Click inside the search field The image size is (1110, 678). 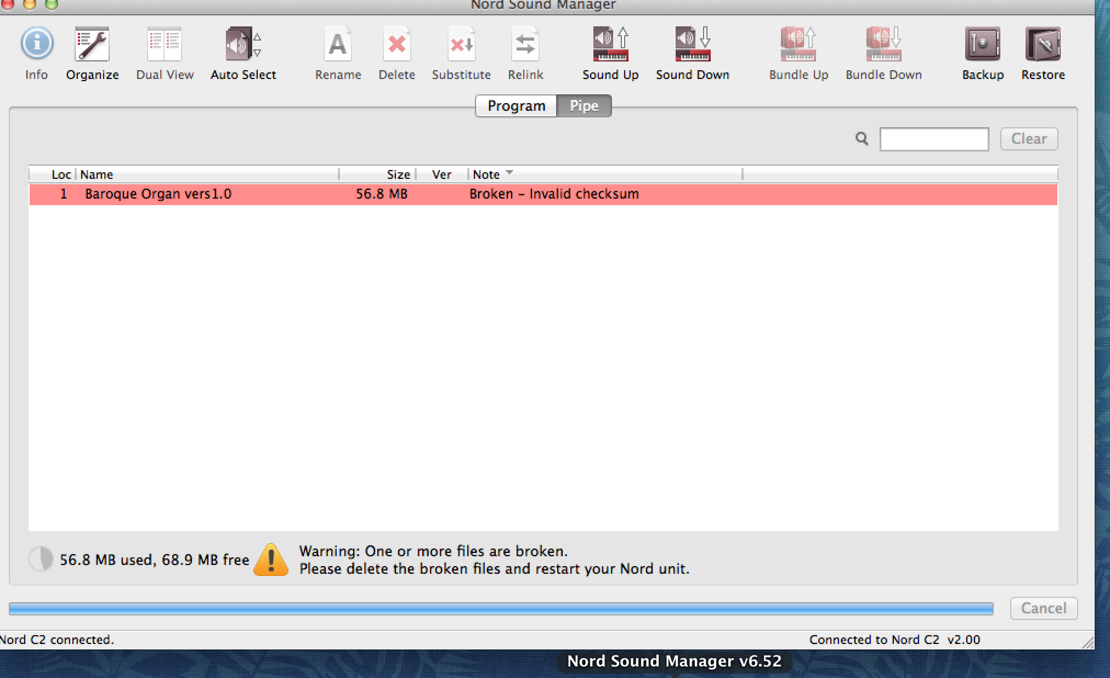pyautogui.click(x=934, y=139)
